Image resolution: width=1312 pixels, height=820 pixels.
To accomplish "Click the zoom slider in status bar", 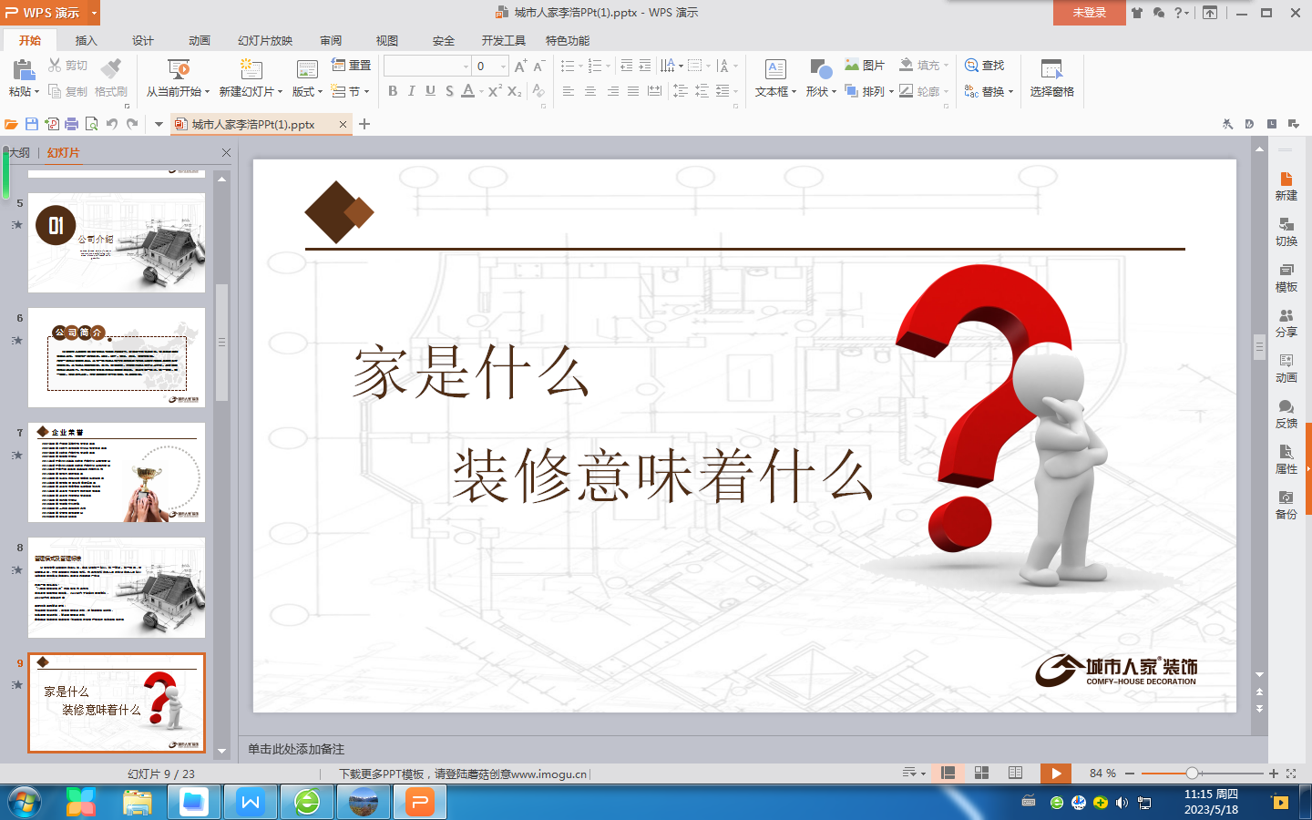I will (1192, 774).
